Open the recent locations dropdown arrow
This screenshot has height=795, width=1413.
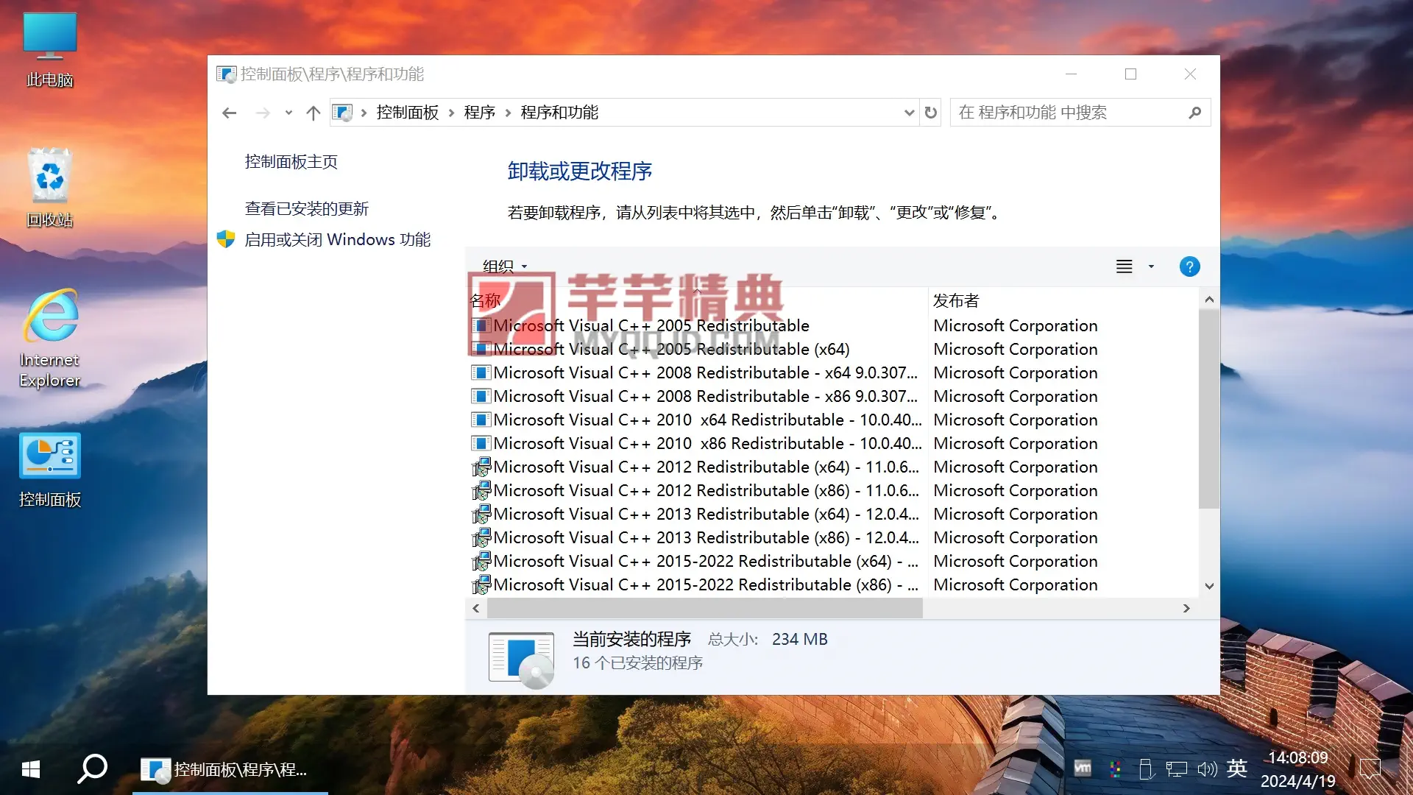[288, 113]
